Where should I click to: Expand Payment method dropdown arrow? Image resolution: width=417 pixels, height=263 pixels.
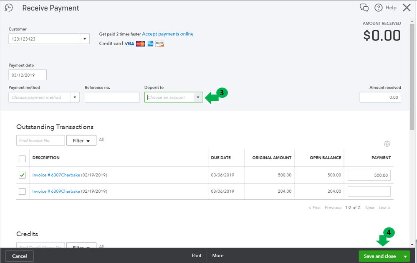click(x=75, y=97)
